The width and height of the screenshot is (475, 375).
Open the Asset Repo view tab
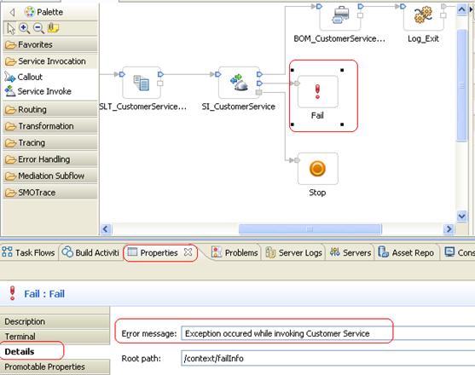(x=407, y=252)
